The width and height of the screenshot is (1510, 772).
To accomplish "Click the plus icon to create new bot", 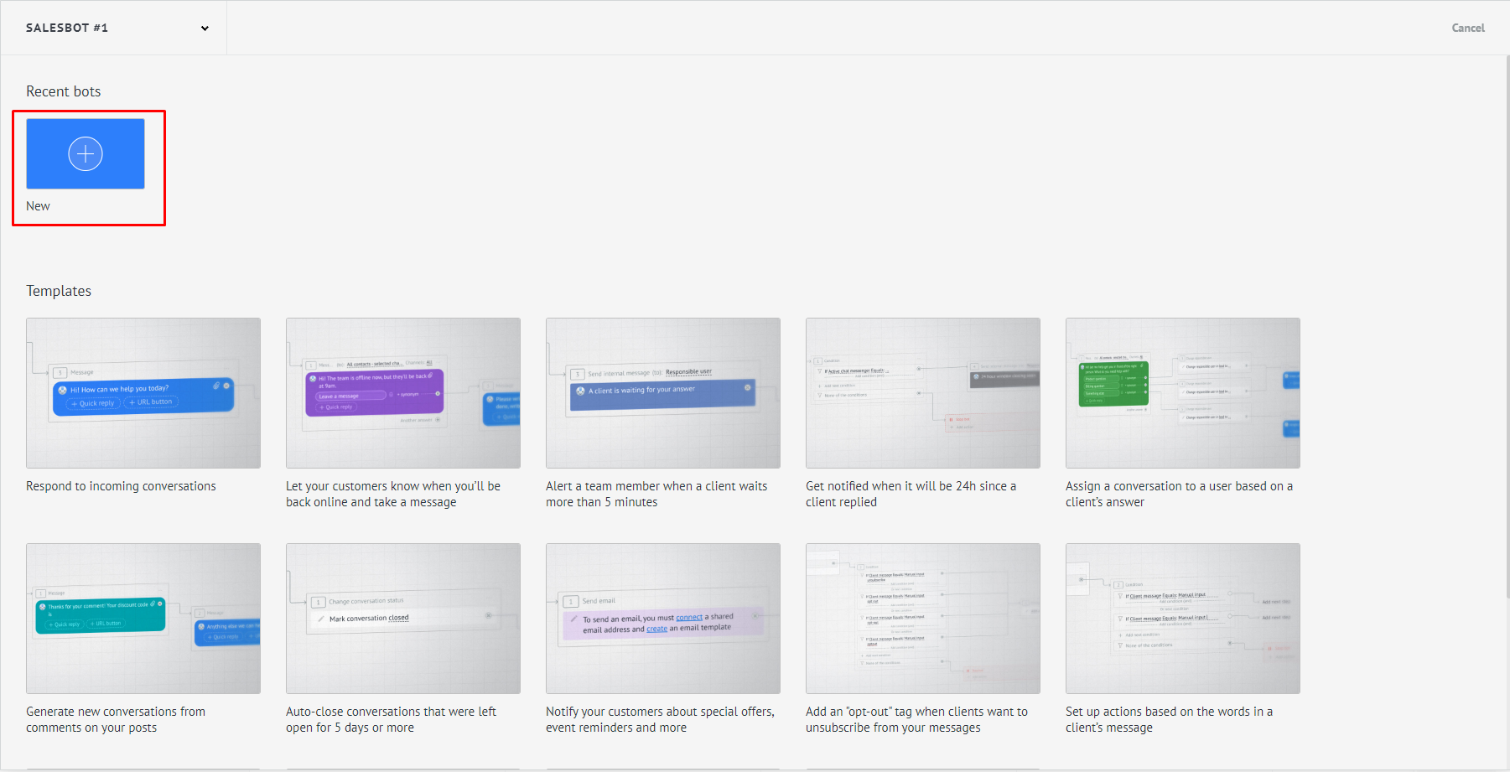I will pyautogui.click(x=86, y=154).
